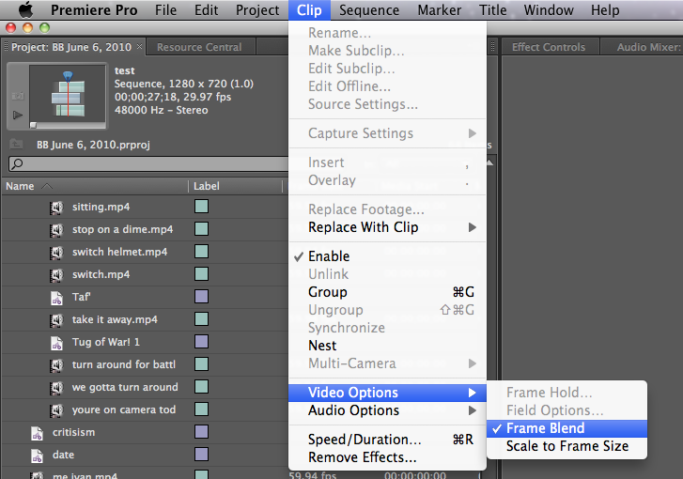Expand the Audio Options submenu

(x=387, y=410)
